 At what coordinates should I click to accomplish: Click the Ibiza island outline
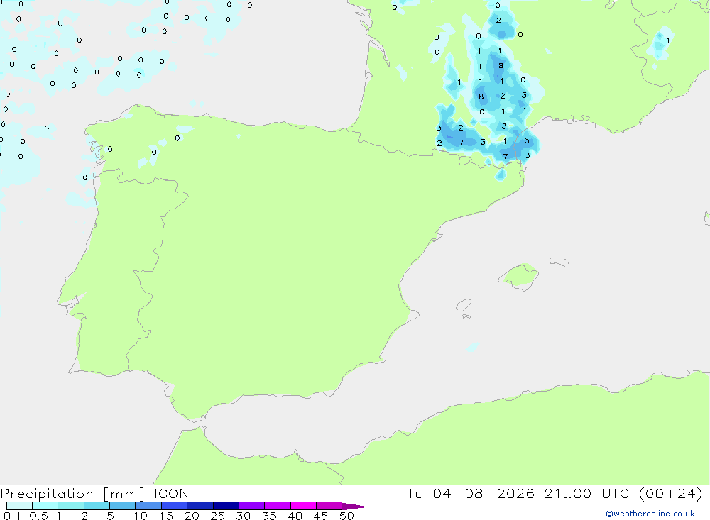[464, 305]
